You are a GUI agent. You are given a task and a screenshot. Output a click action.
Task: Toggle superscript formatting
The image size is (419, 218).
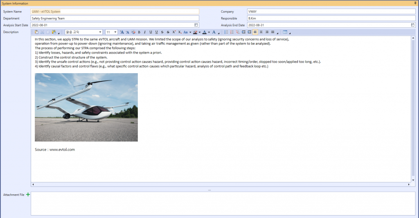coord(174,32)
